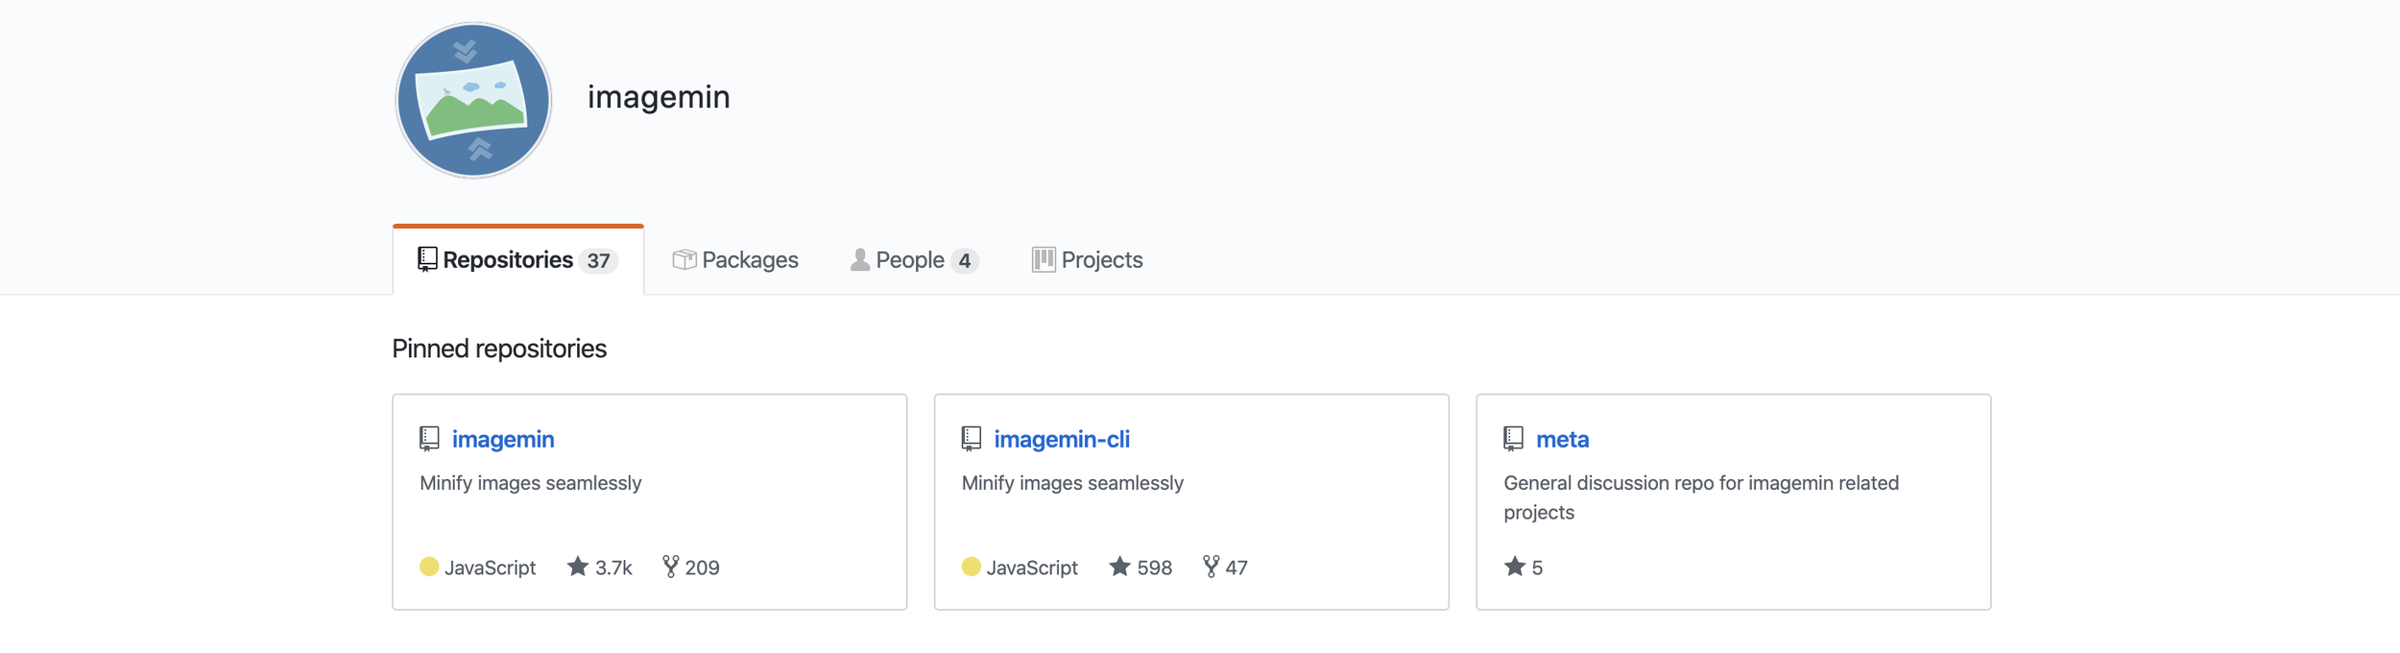
Task: Click the Packages box icon
Action: coord(684,259)
